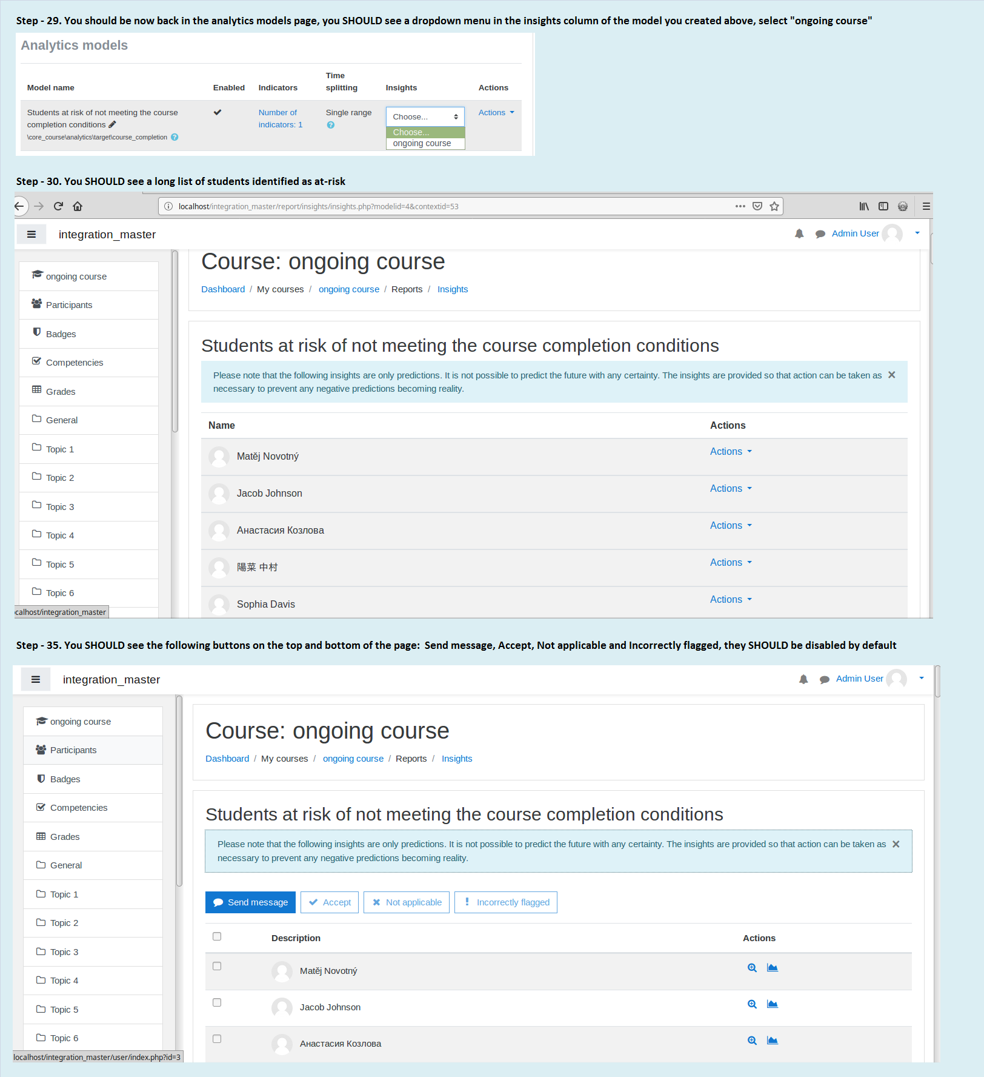Open Competencies in lower sidebar
Viewport: 984px width, 1077px height.
click(x=93, y=808)
